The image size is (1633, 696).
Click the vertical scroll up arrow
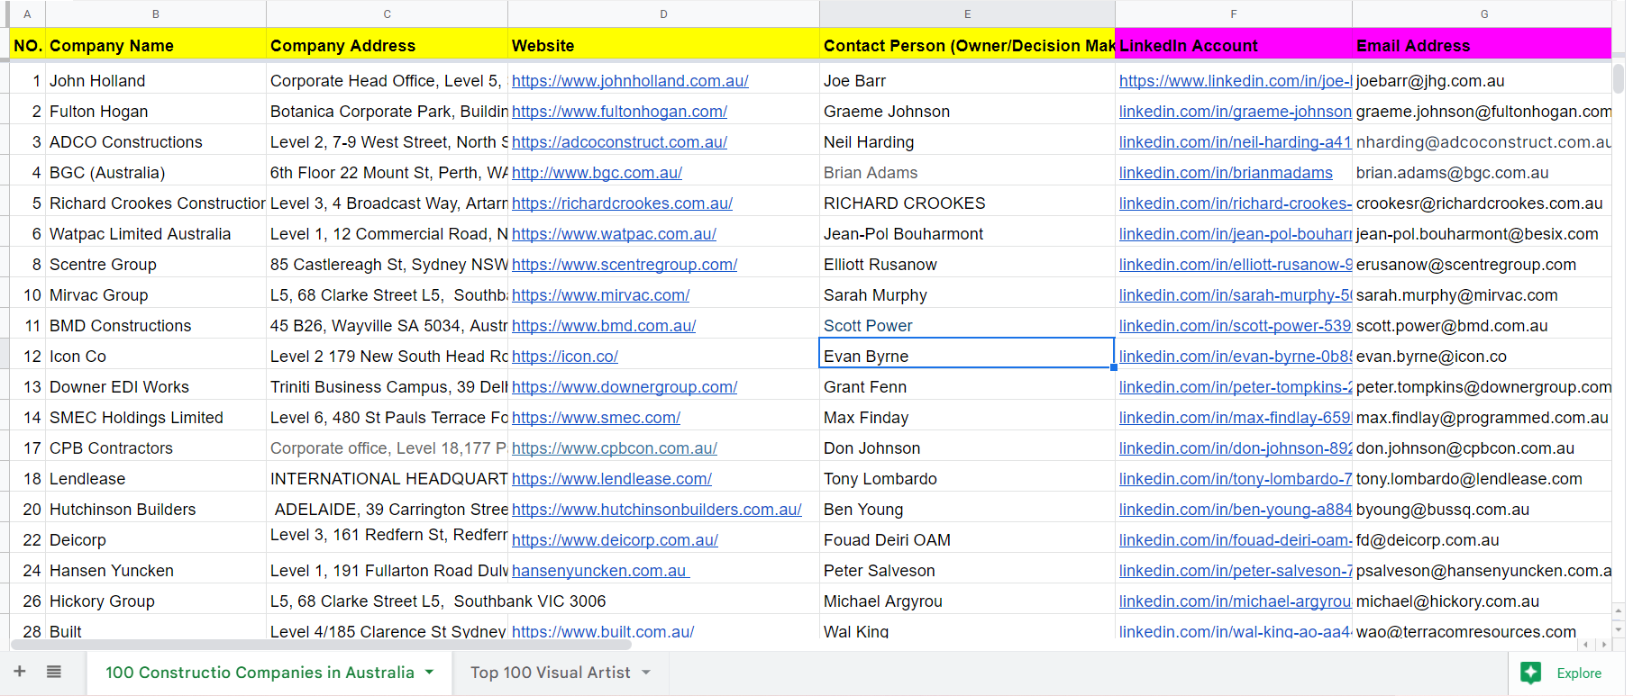1619,610
